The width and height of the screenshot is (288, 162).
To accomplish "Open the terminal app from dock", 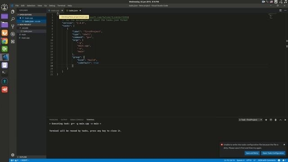I will [x=4, y=73].
